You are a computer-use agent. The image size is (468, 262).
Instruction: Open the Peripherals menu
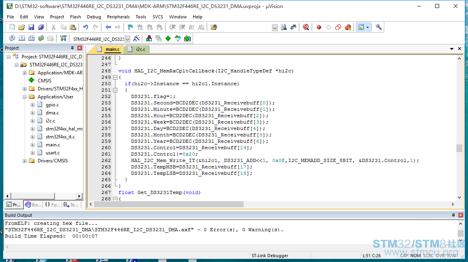click(x=118, y=17)
